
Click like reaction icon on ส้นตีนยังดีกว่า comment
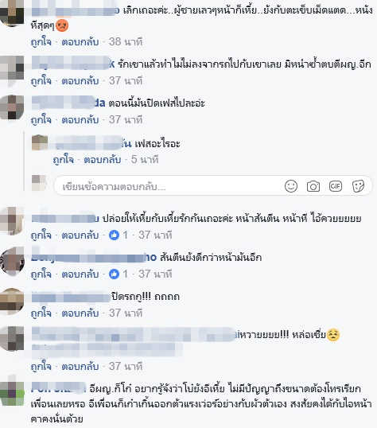tap(114, 274)
